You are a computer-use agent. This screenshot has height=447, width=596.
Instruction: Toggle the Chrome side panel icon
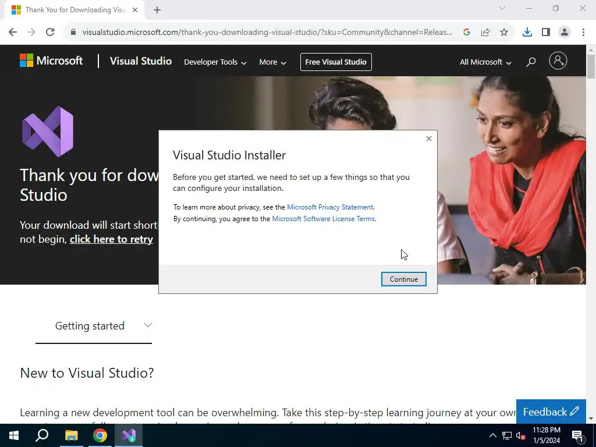click(546, 33)
